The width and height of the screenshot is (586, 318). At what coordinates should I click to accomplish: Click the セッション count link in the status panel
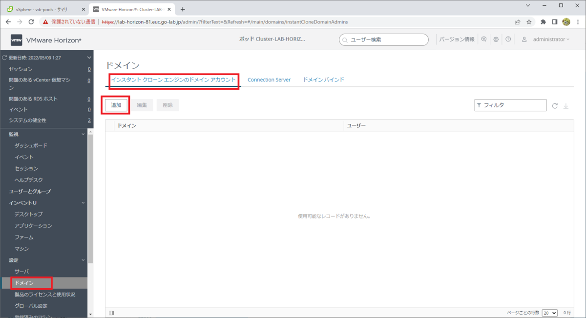89,69
